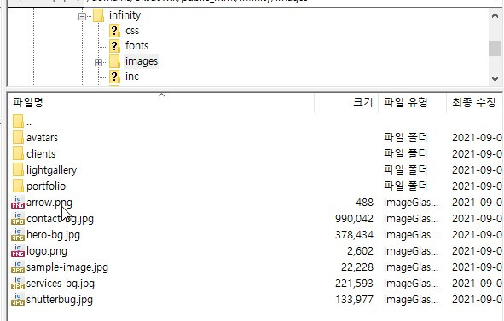Select the inc folder in tree

tap(132, 77)
